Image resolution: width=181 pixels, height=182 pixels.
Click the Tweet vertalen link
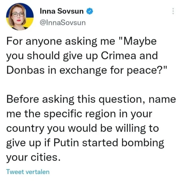pos(28,172)
